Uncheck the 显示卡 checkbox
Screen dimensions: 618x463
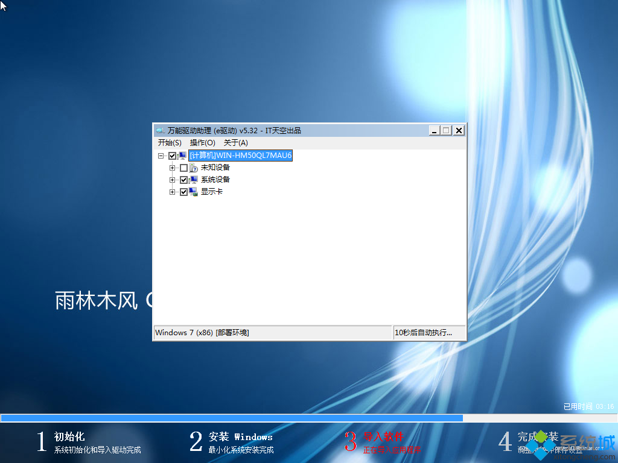tap(183, 192)
